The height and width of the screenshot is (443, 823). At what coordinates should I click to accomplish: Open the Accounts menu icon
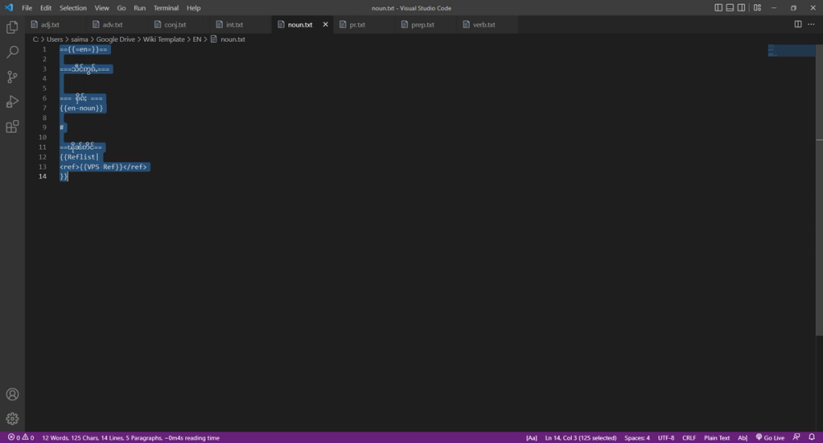pyautogui.click(x=12, y=394)
